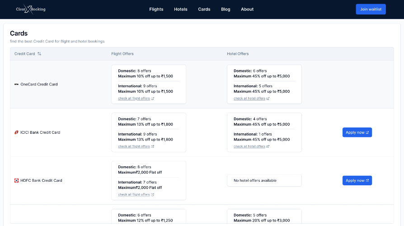
Task: Click 'Maximum 12% off up to ₹1,250' text
Action: pyautogui.click(x=146, y=220)
